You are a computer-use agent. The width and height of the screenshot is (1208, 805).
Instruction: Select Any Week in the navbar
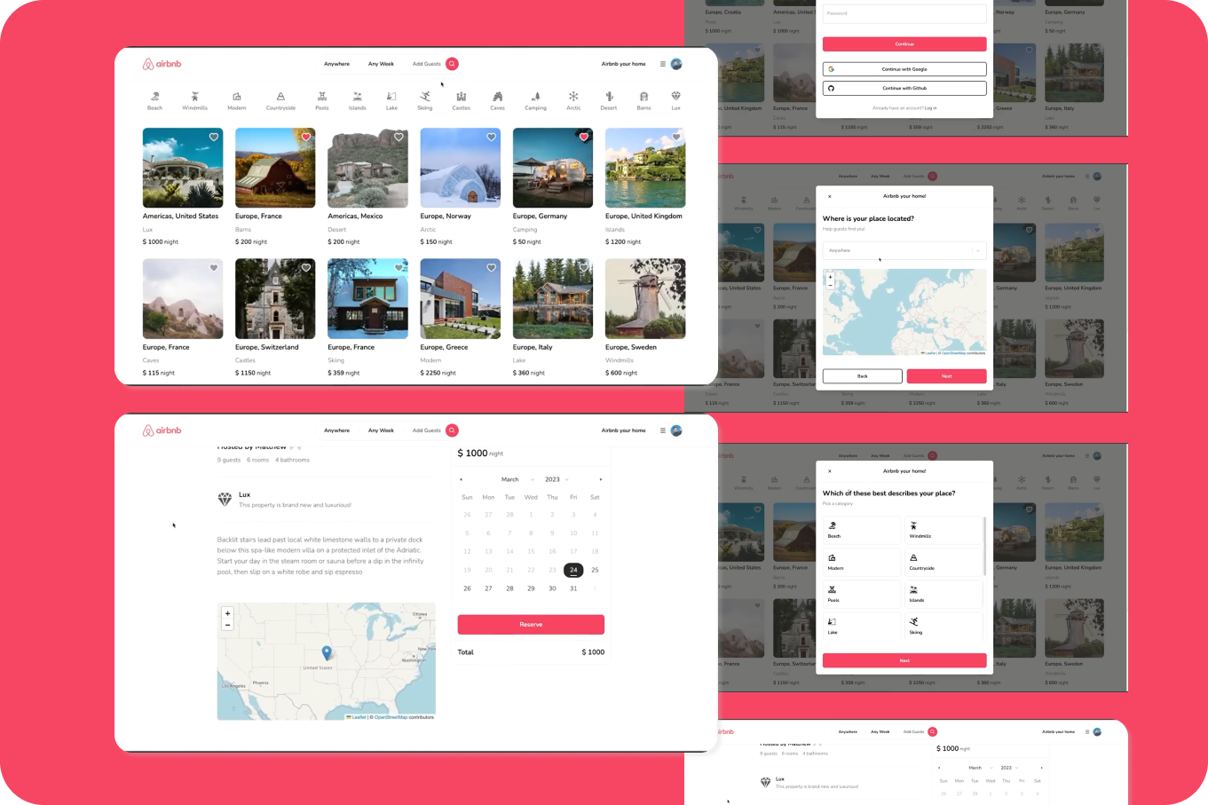point(381,64)
